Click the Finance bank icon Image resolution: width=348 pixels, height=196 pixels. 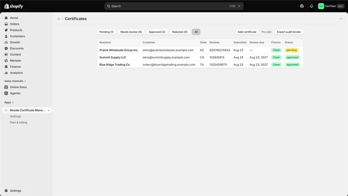(x=6, y=67)
